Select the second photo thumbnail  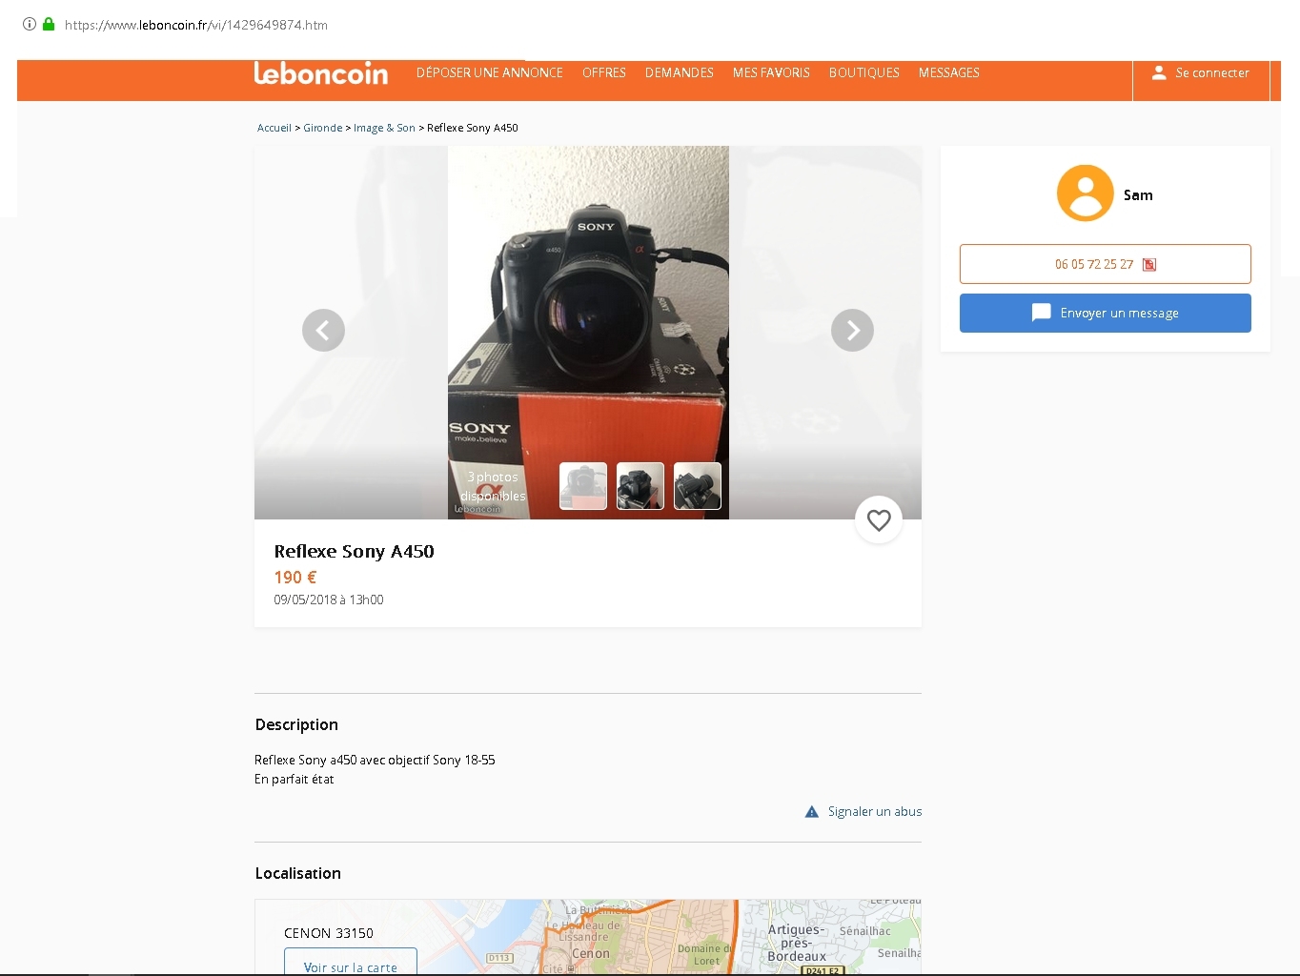click(640, 486)
